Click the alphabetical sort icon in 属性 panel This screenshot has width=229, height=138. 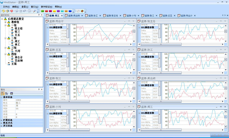coord(7,93)
